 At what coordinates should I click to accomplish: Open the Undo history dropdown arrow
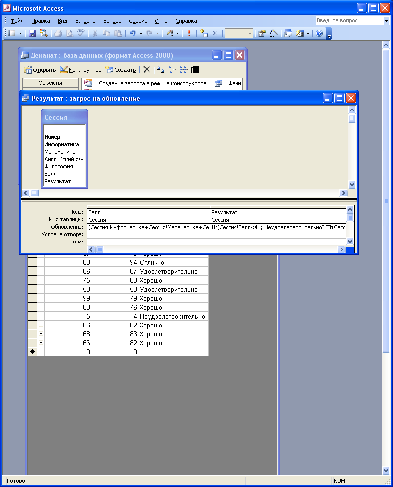point(141,33)
